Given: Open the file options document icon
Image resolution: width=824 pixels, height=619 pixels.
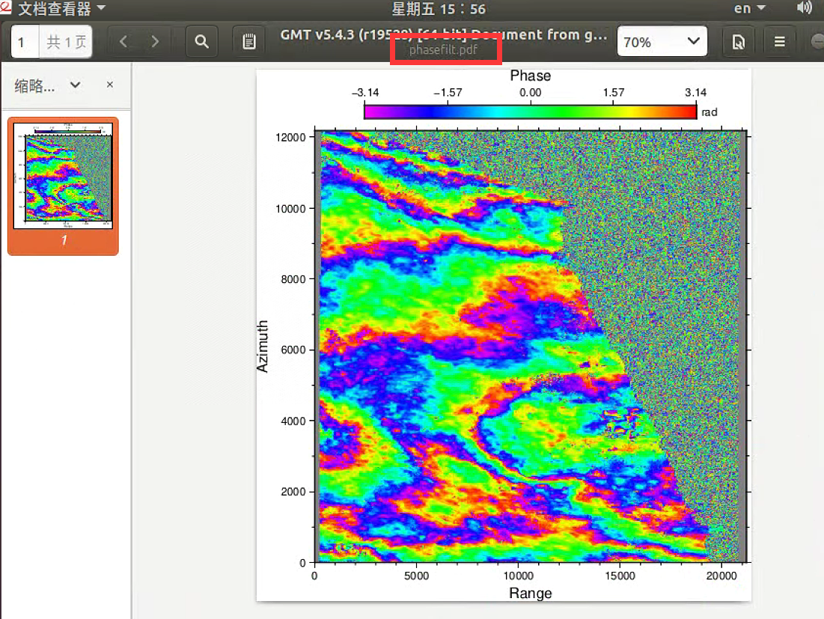Looking at the screenshot, I should tap(739, 41).
